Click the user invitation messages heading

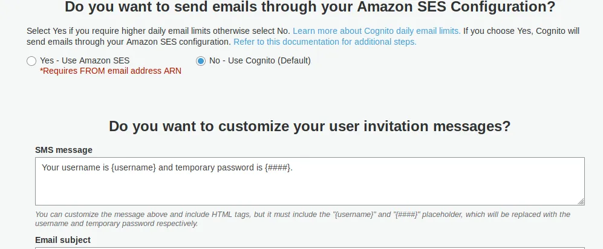(310, 126)
